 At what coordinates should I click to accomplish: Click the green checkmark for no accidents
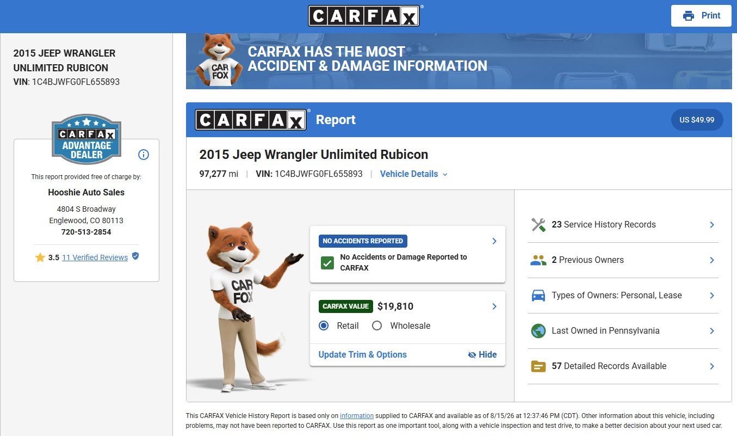pyautogui.click(x=327, y=263)
